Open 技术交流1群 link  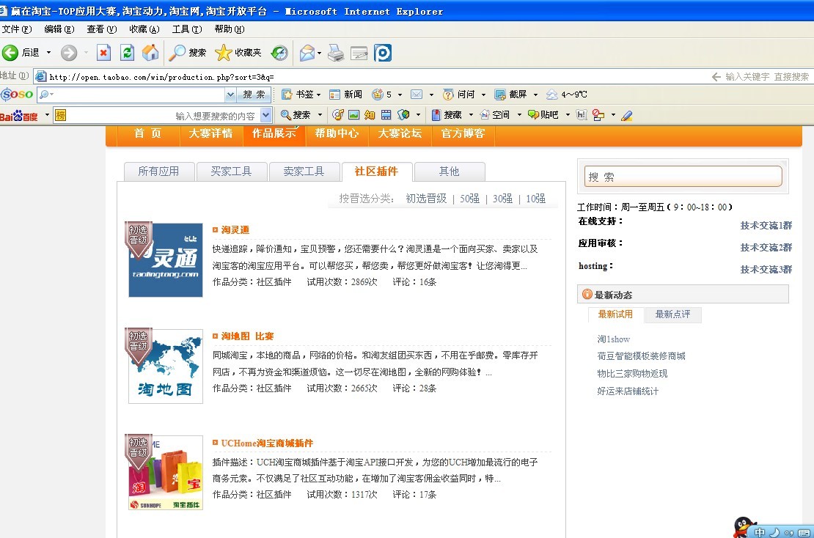click(x=766, y=225)
